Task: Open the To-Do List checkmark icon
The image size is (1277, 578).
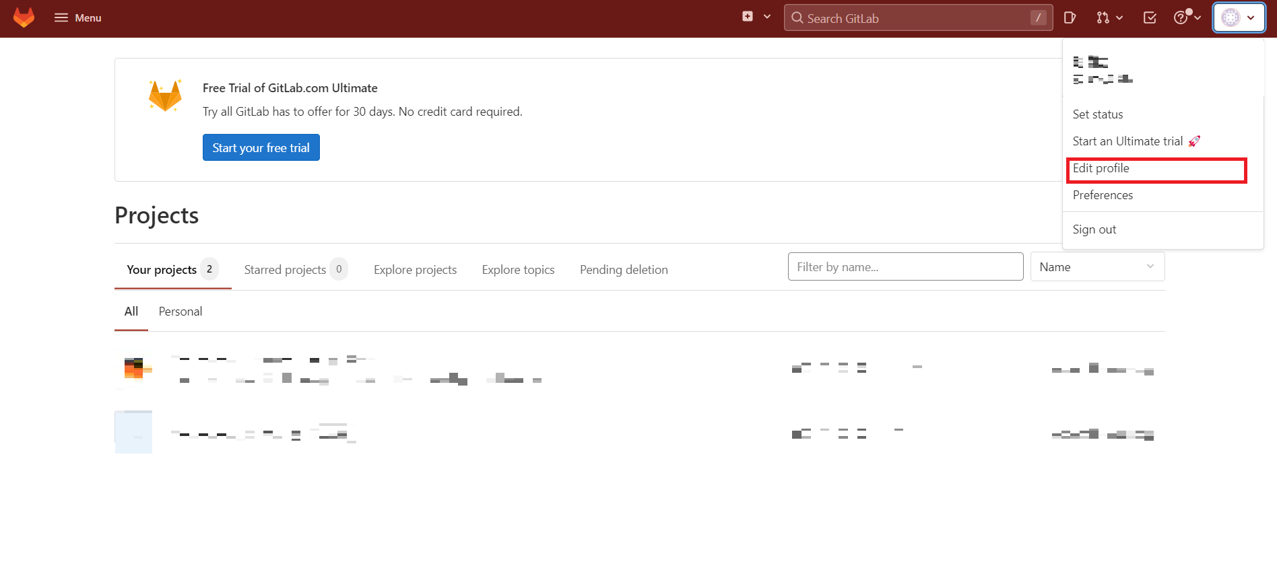Action: [x=1150, y=18]
